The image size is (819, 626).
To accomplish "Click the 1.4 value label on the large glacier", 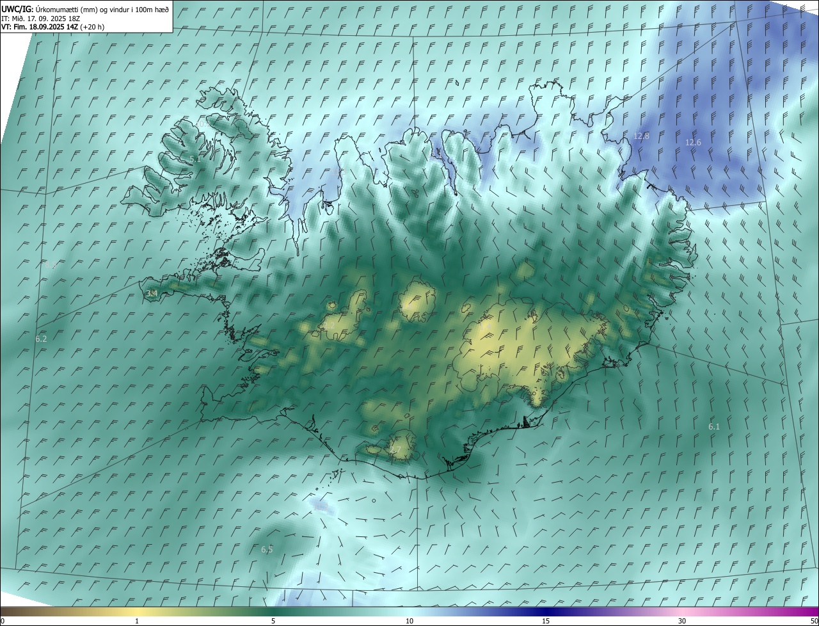I will [x=485, y=328].
